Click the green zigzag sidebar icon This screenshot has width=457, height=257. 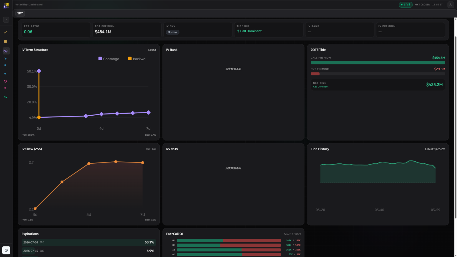(x=5, y=97)
